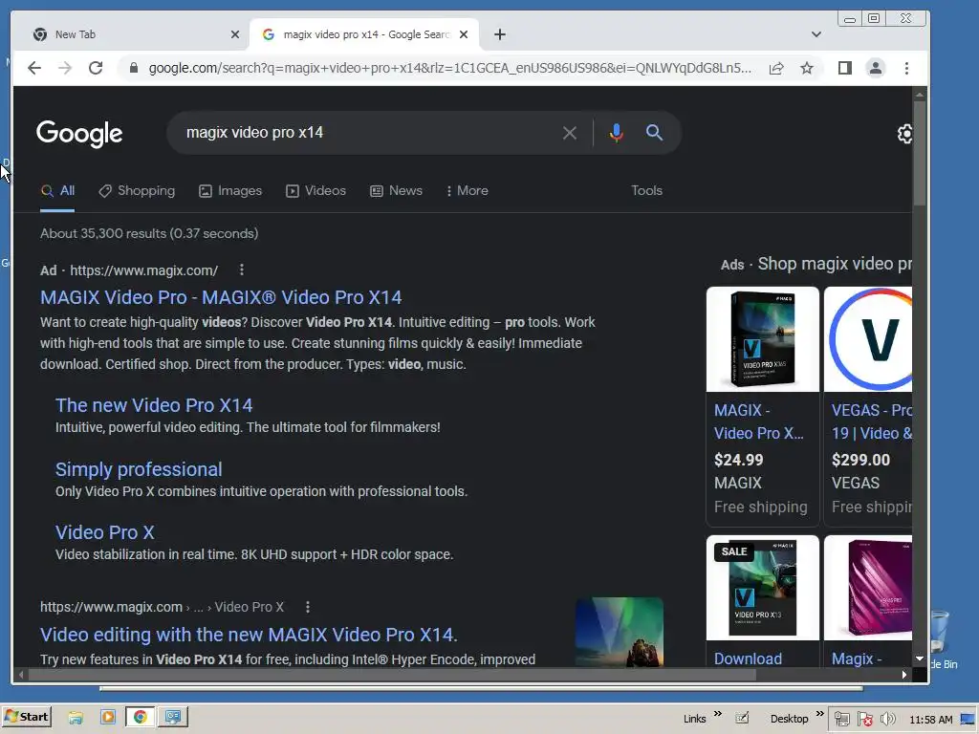Click the address bar URL
This screenshot has width=979, height=734.
(449, 68)
